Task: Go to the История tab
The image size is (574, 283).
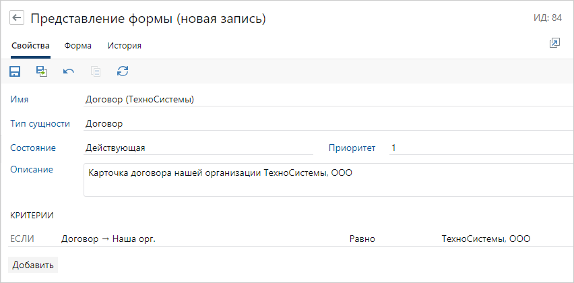Action: [x=124, y=46]
